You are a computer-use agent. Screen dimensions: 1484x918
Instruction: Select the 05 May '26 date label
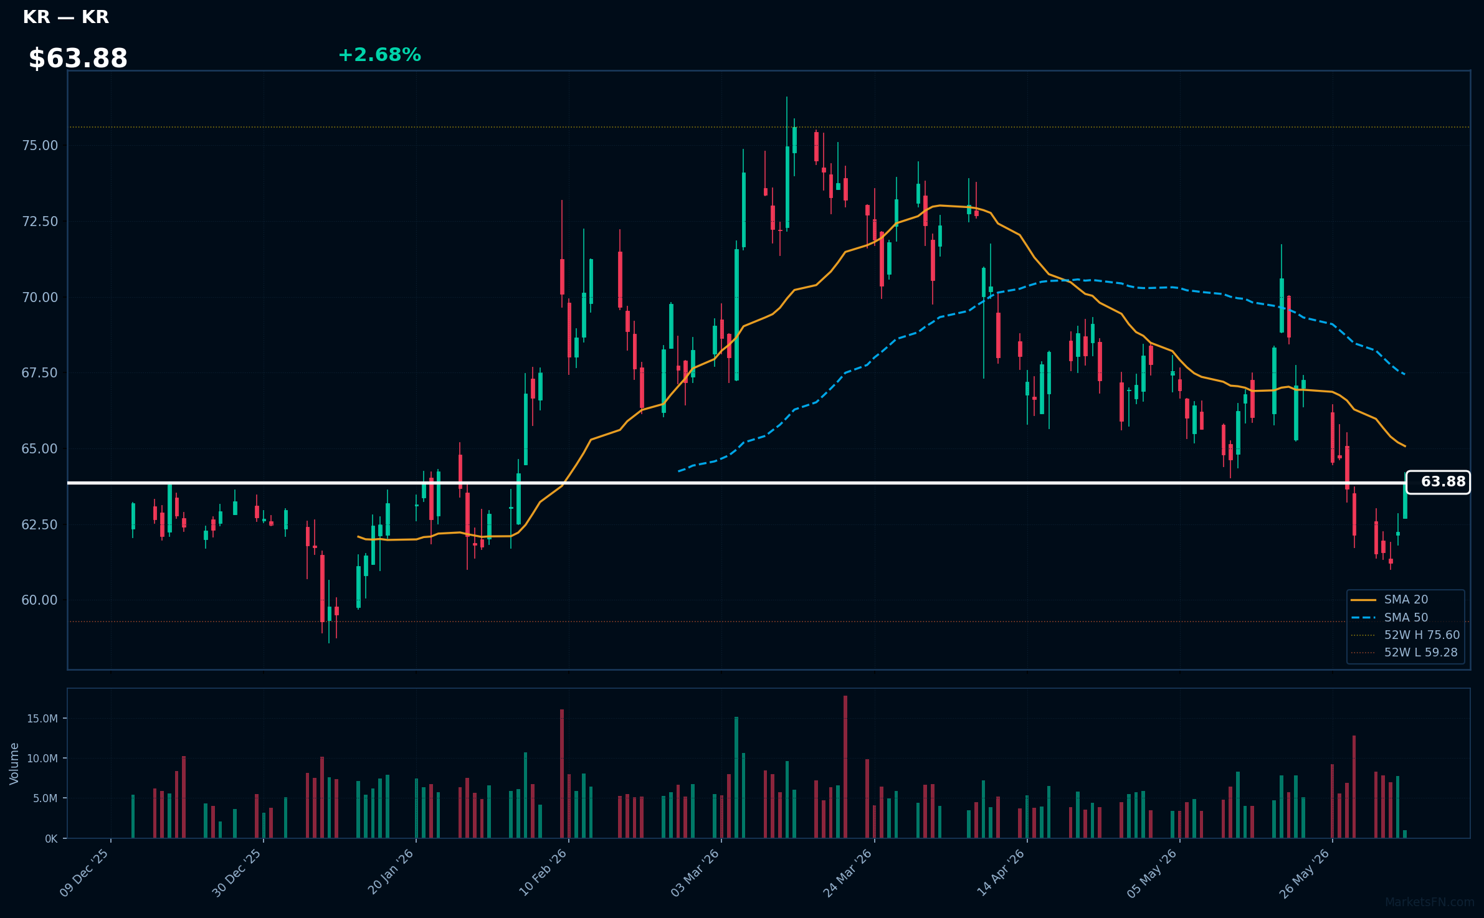click(1153, 873)
